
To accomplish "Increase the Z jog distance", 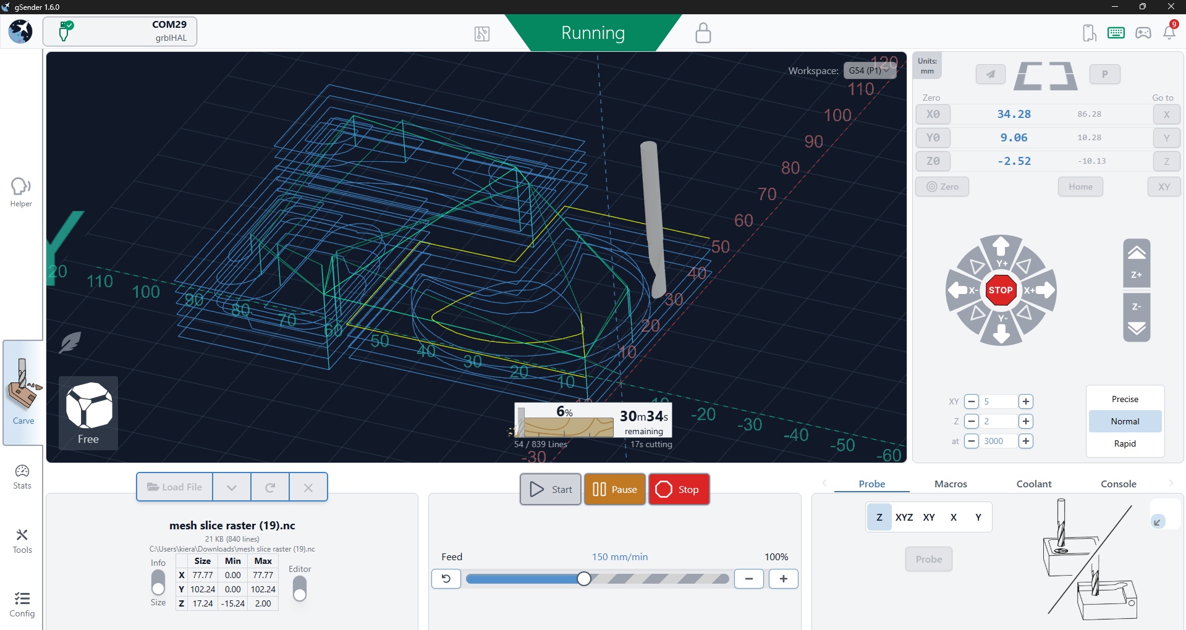I will (x=1026, y=421).
